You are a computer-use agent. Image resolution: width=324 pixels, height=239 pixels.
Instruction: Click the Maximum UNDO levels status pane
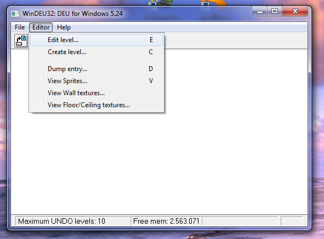(72, 221)
